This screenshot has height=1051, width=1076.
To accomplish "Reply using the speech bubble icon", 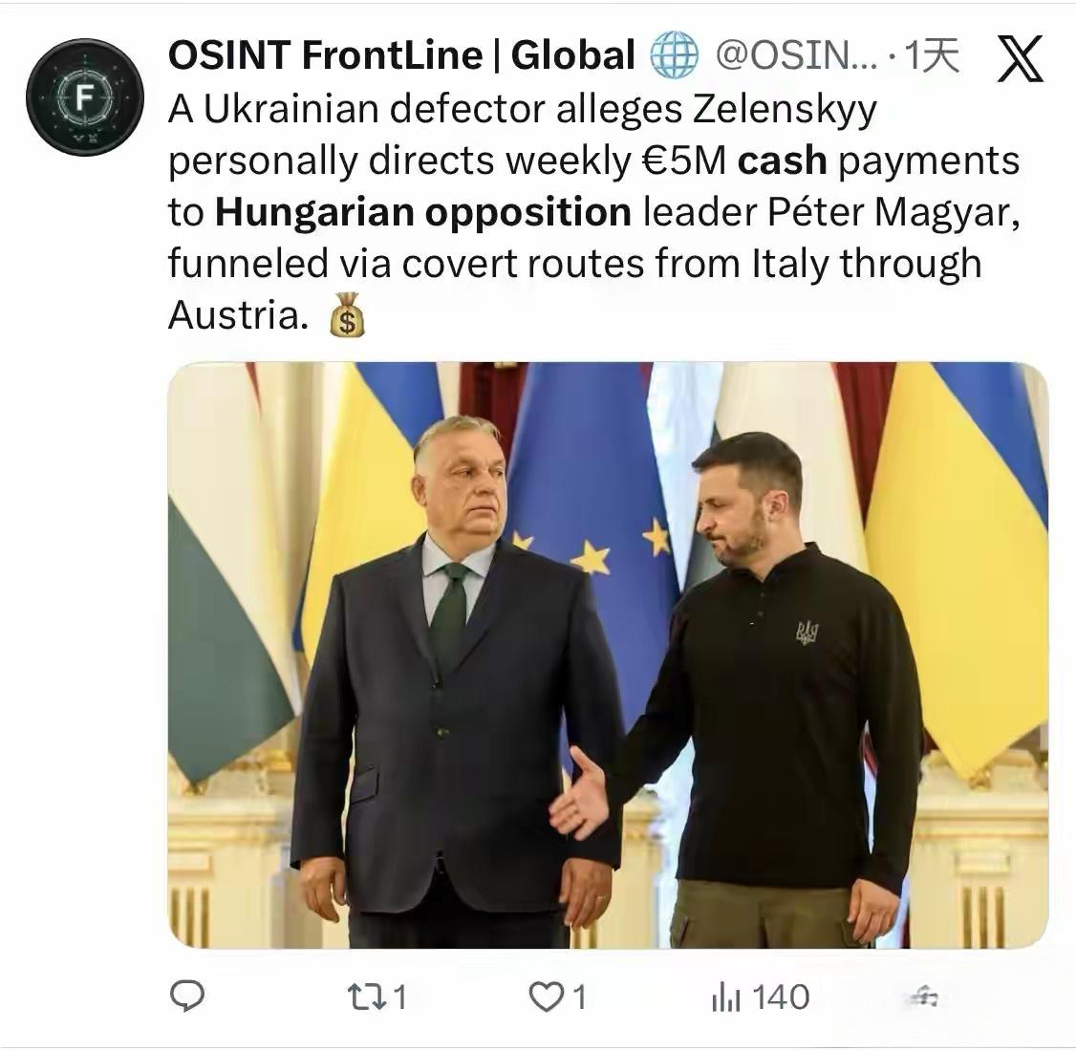I will pyautogui.click(x=187, y=997).
